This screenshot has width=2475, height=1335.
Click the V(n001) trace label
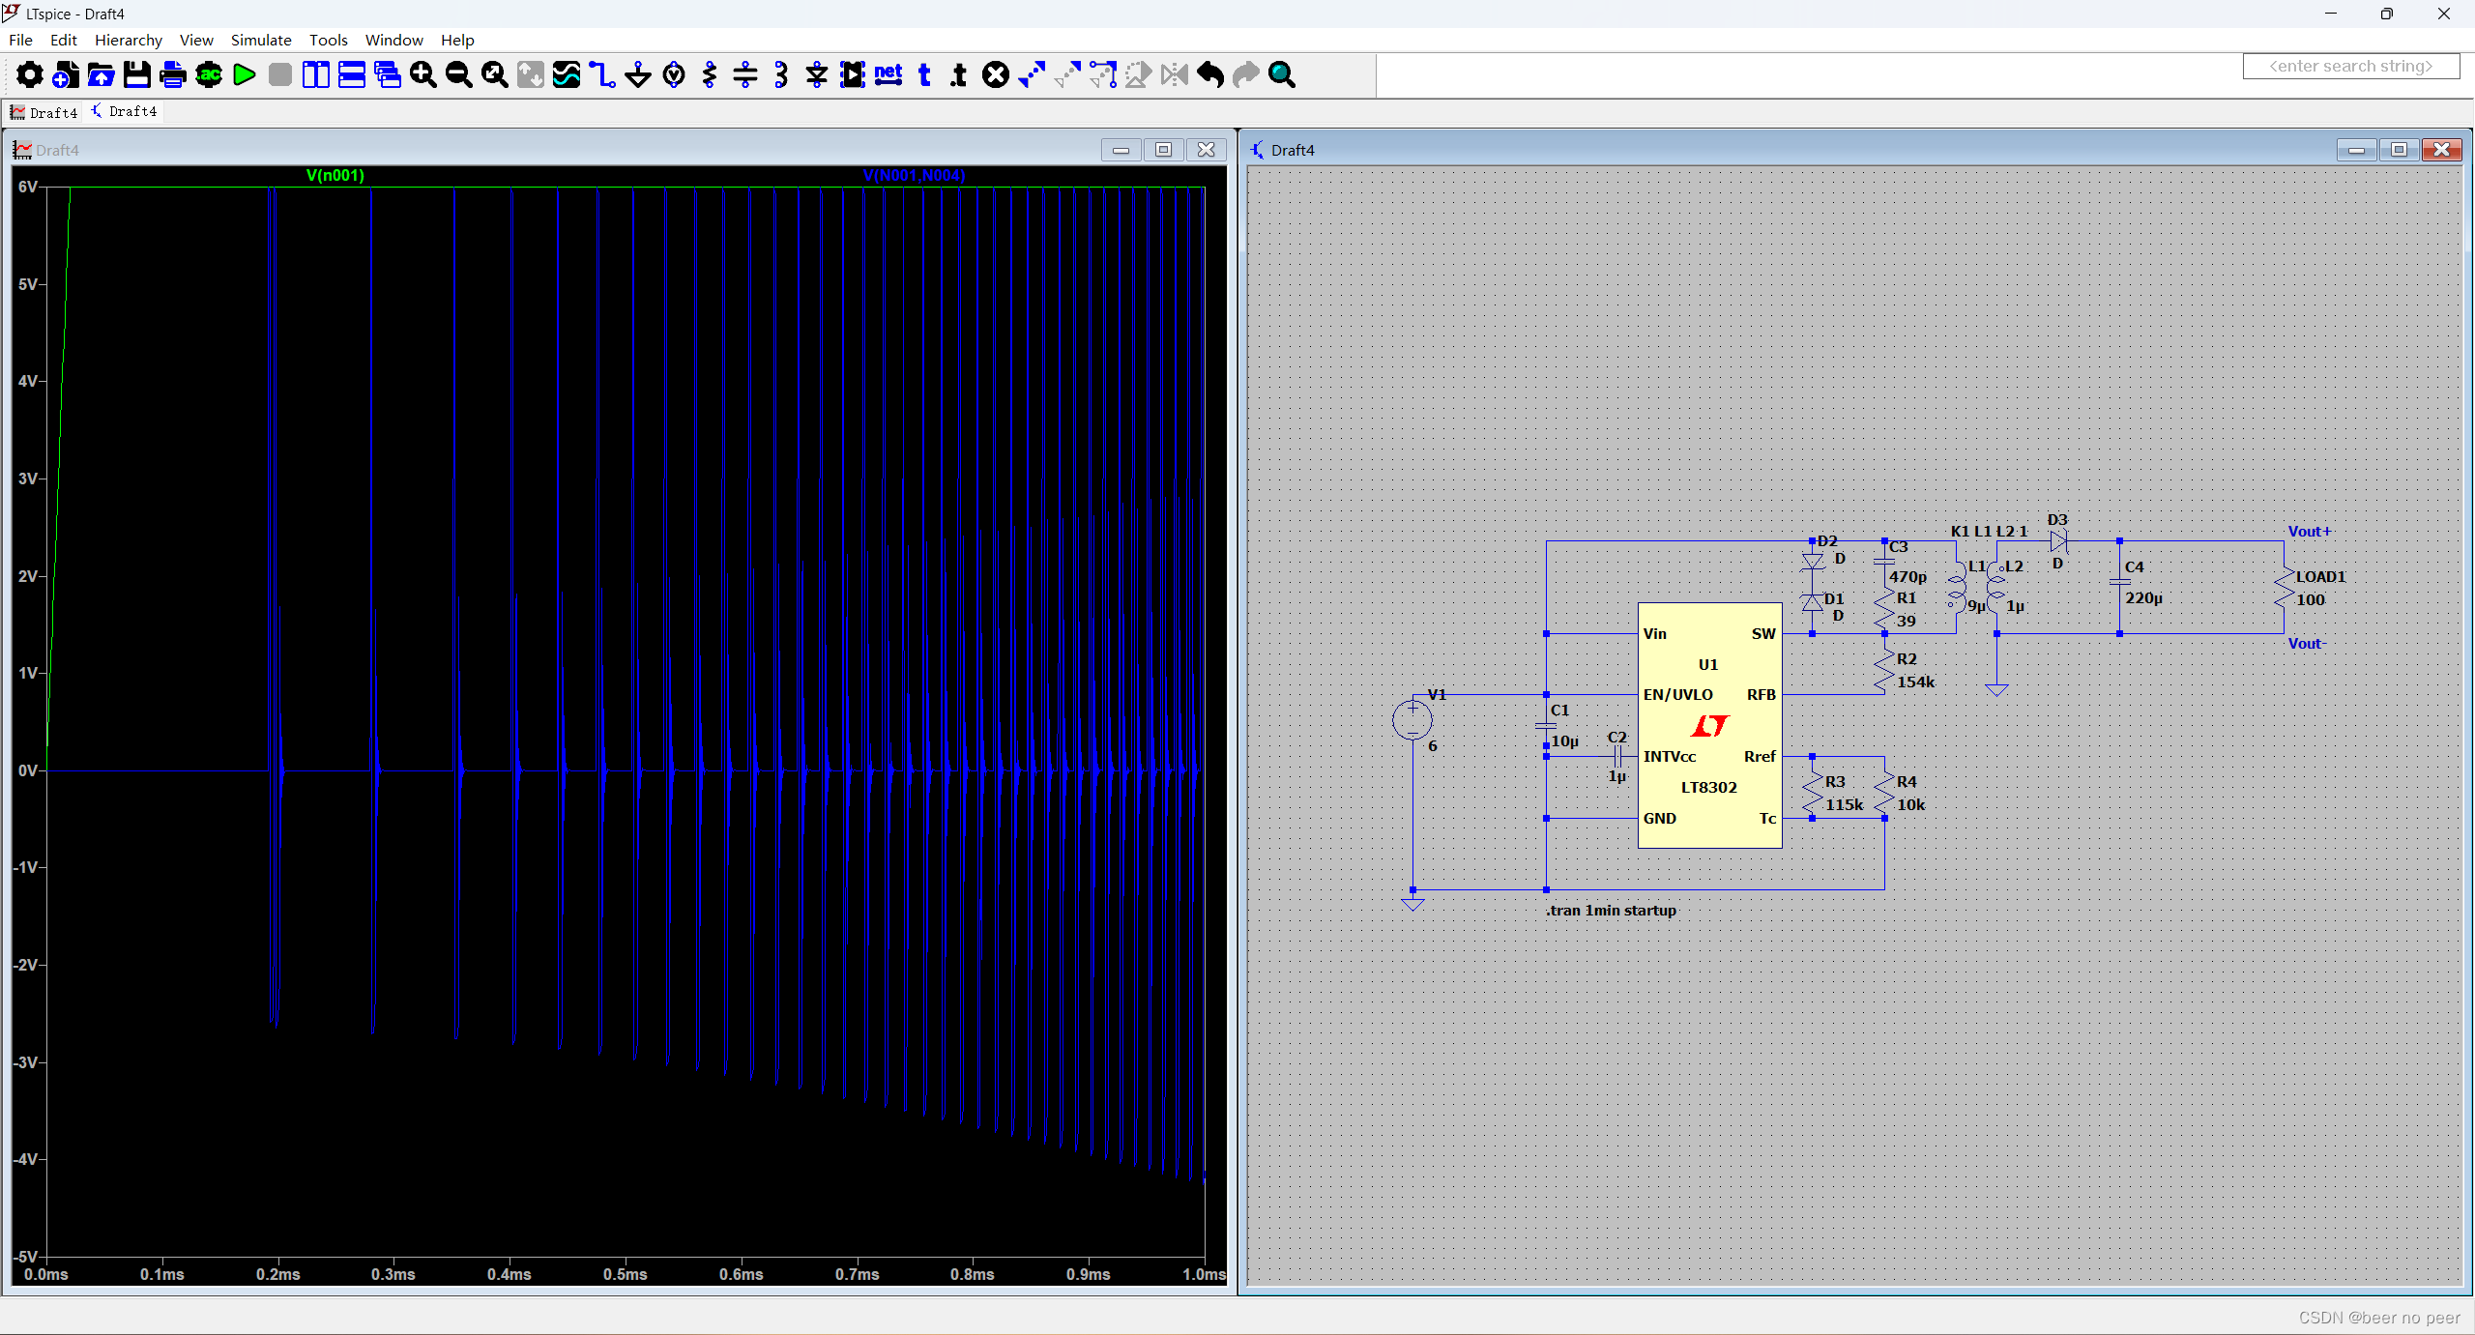(335, 175)
